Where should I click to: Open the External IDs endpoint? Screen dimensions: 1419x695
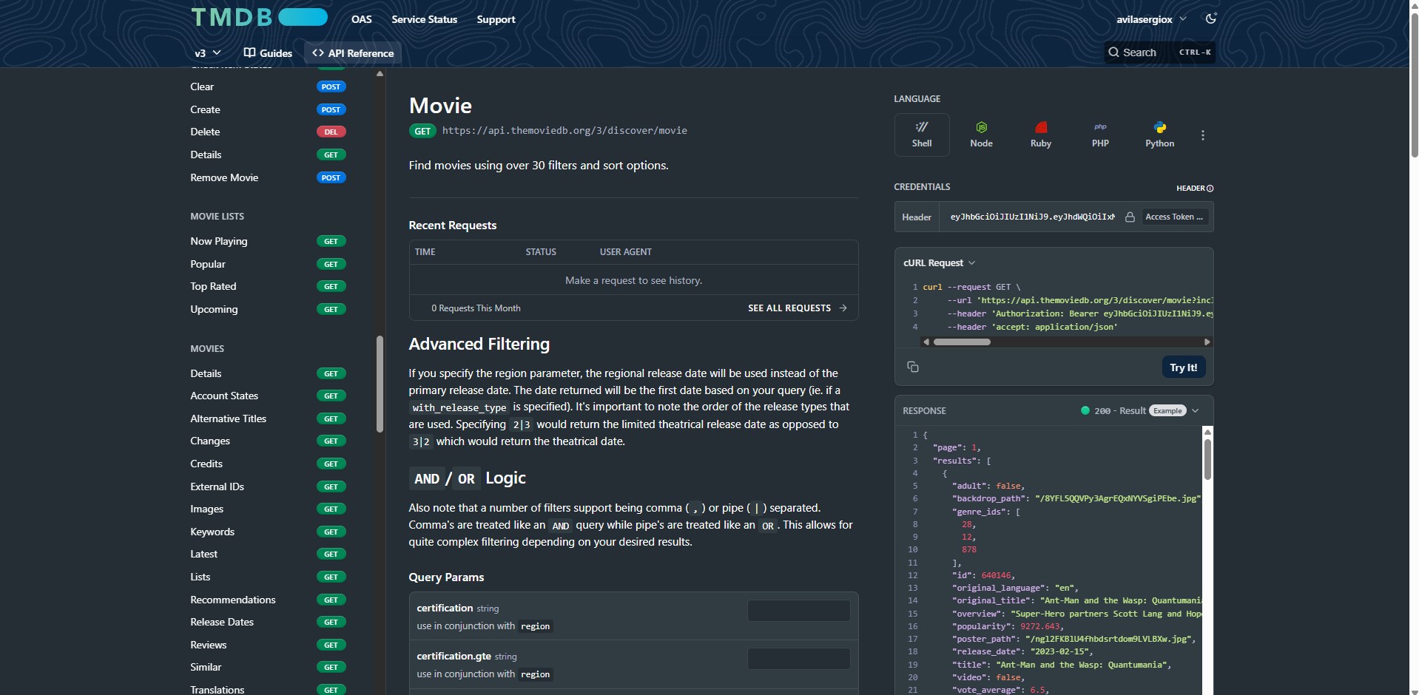pos(268,486)
